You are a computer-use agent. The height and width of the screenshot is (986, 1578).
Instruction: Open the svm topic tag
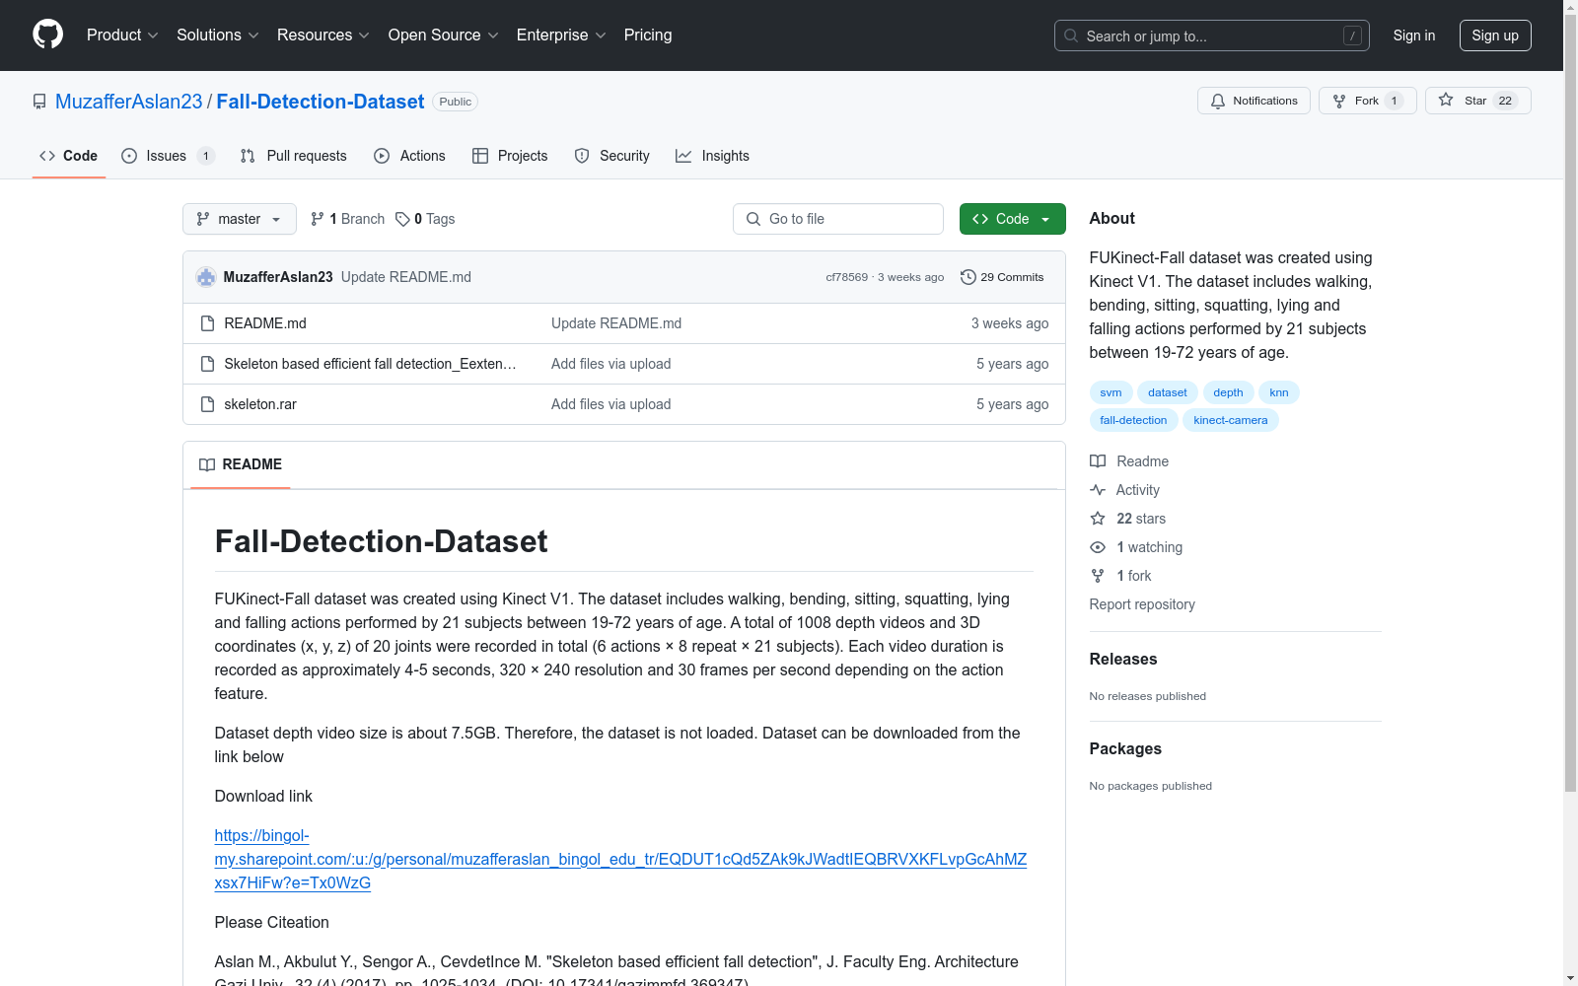[1111, 392]
